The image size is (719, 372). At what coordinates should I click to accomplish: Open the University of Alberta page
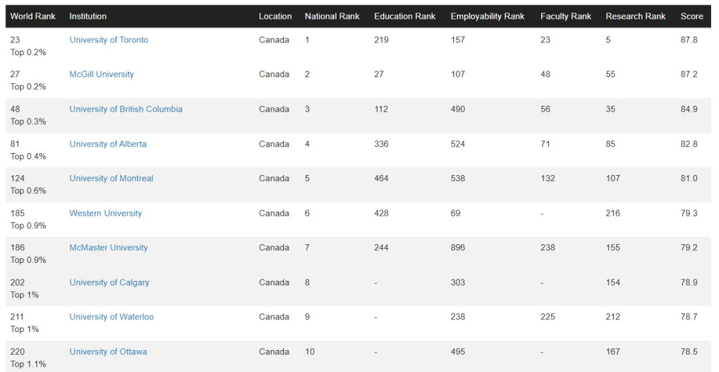(x=108, y=144)
